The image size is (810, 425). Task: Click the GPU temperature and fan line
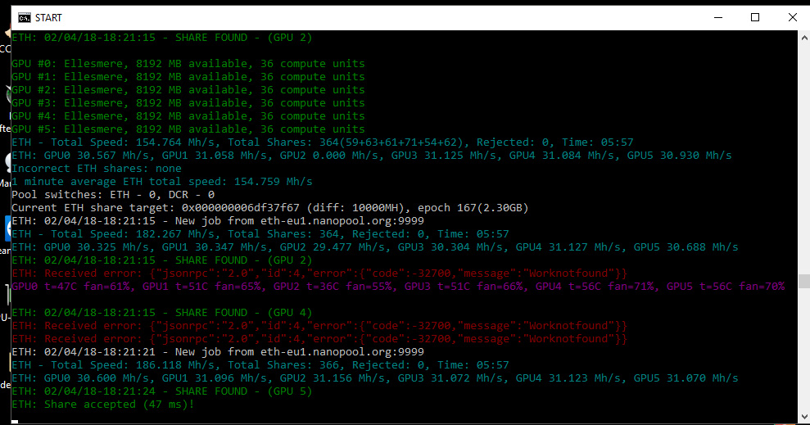[x=398, y=286]
